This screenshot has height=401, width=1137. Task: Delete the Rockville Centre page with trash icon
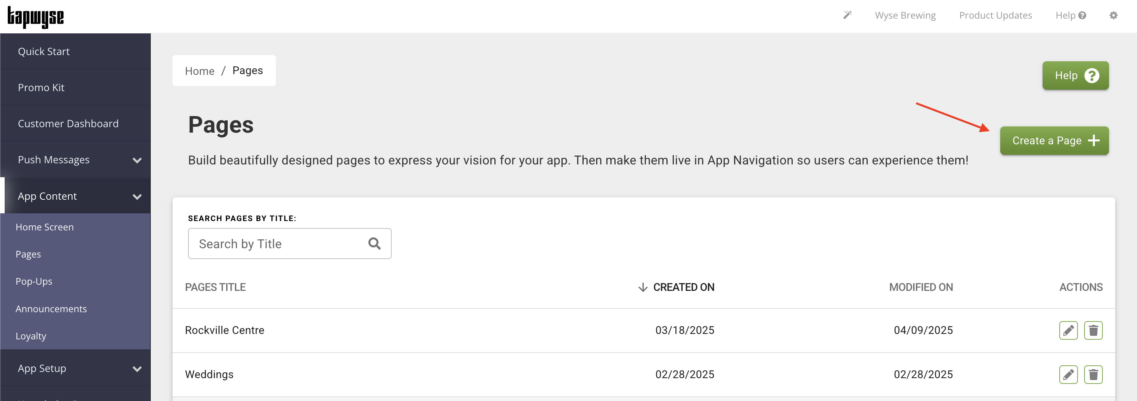[1093, 330]
